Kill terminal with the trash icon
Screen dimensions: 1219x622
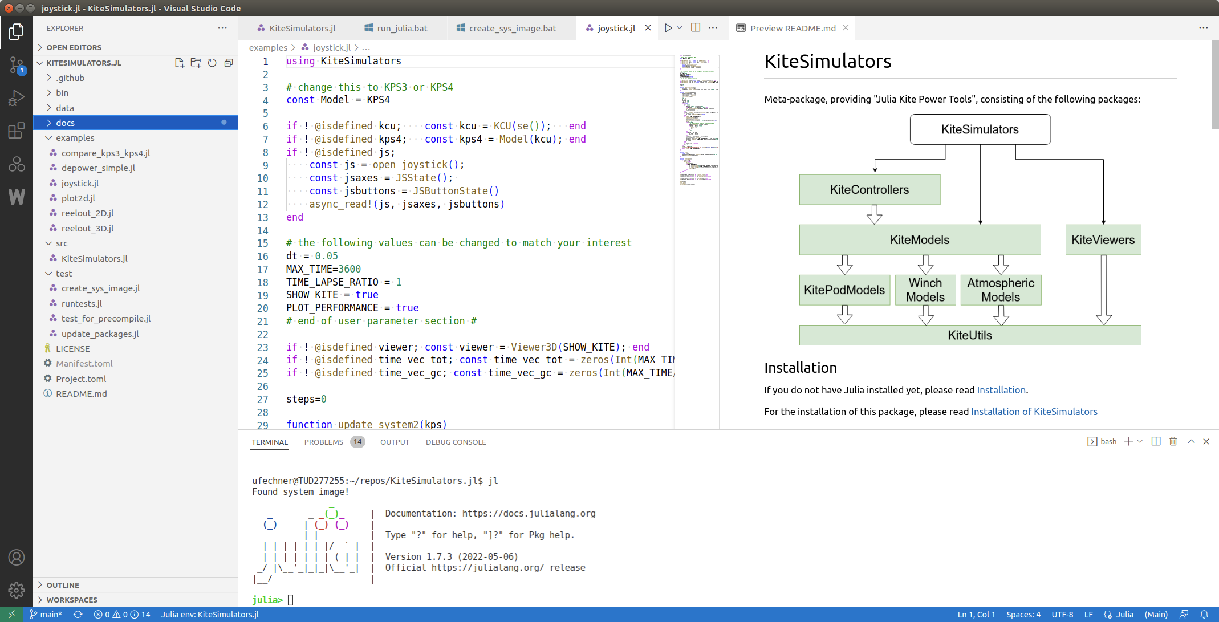(1173, 441)
